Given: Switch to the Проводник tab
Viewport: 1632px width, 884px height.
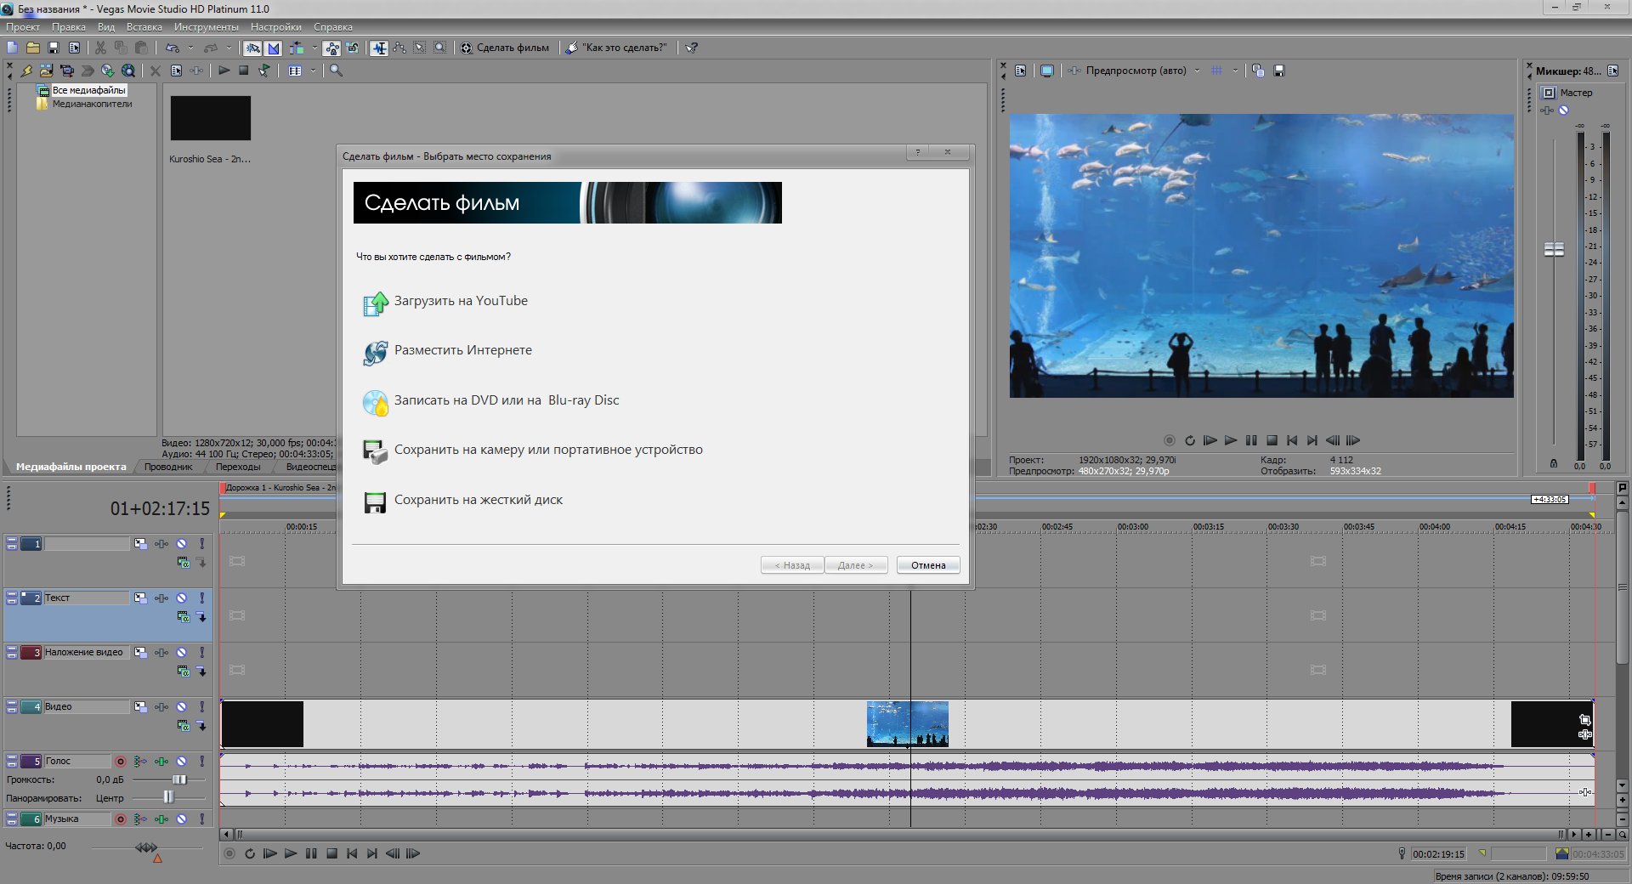Looking at the screenshot, I should [168, 467].
